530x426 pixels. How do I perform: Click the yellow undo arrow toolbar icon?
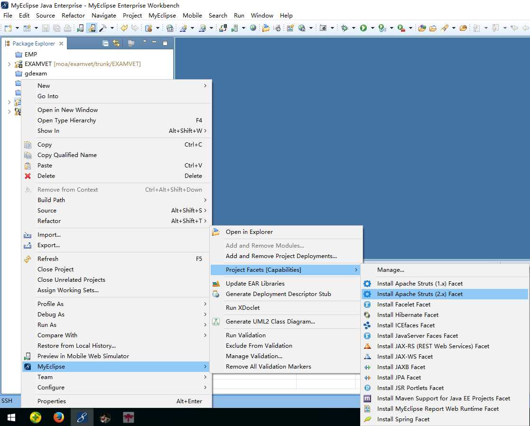[x=124, y=28]
